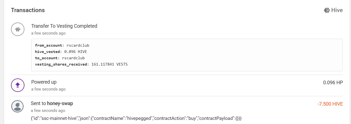The width and height of the screenshot is (351, 124).
Task: Click the honey-swap user avatar icon
Action: click(x=18, y=106)
